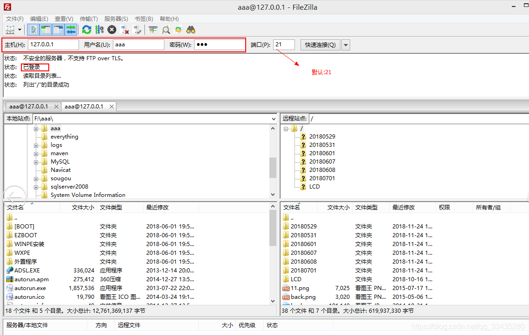Select autorun.apm in the local file list
The width and height of the screenshot is (529, 335).
32,279
